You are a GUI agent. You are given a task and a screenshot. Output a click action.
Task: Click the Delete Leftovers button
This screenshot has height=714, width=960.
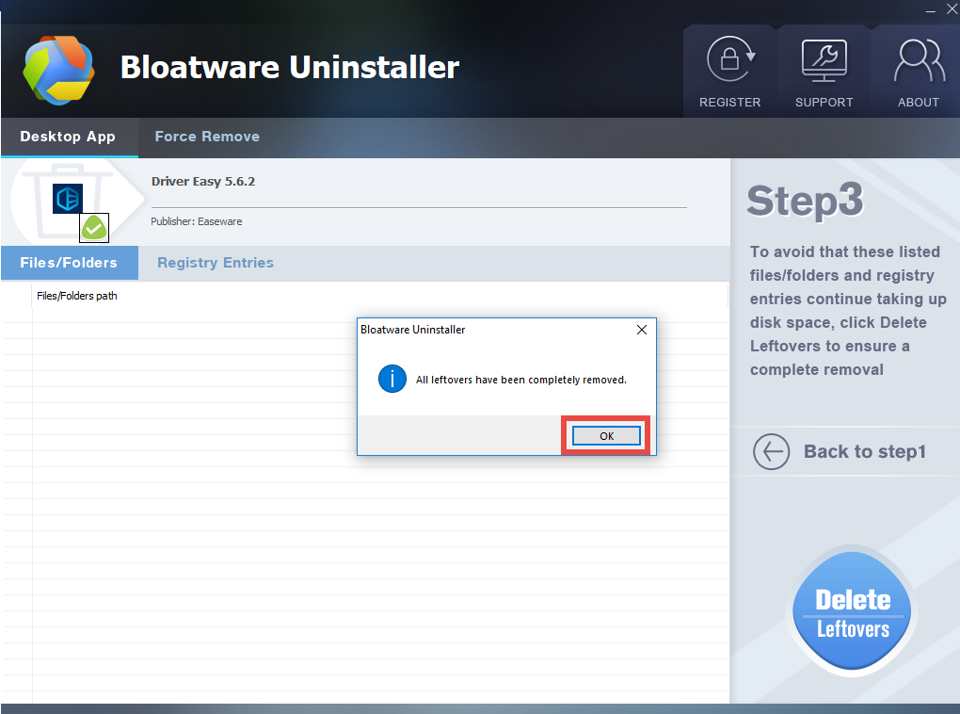pyautogui.click(x=852, y=613)
